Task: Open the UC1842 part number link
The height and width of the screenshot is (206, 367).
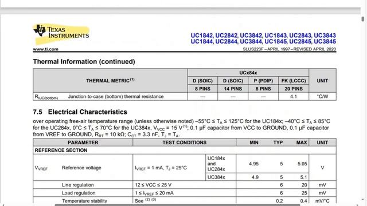Action: pyautogui.click(x=201, y=35)
